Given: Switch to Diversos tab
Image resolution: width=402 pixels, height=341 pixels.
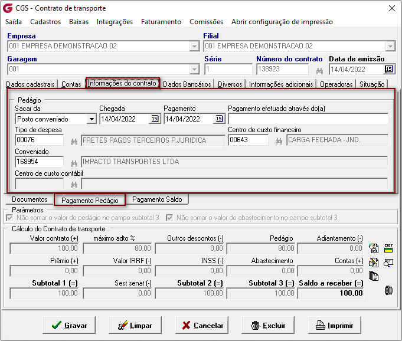Looking at the screenshot, I should tap(230, 84).
